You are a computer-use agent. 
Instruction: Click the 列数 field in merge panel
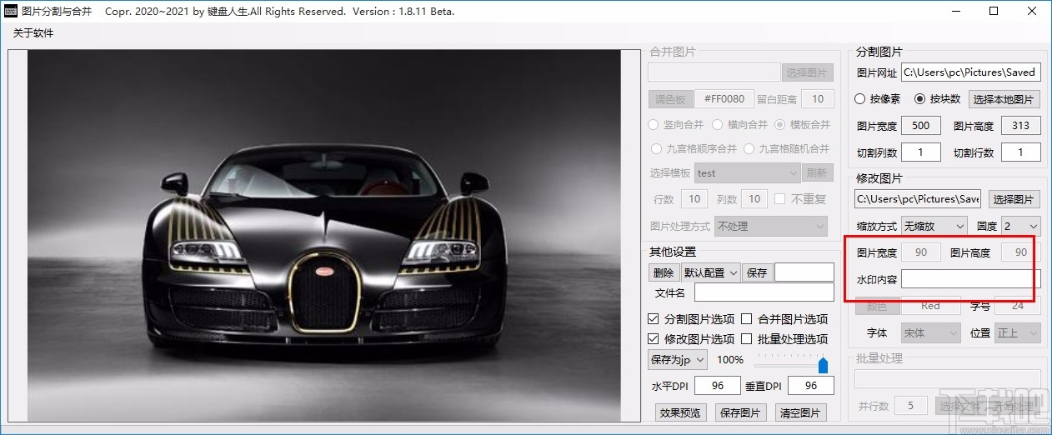point(754,199)
